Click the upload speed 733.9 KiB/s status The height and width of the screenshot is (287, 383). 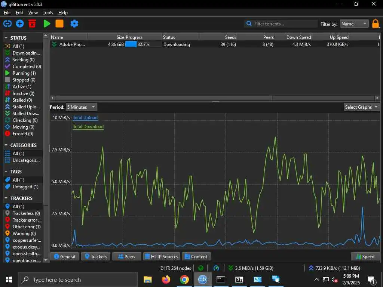[334, 268]
